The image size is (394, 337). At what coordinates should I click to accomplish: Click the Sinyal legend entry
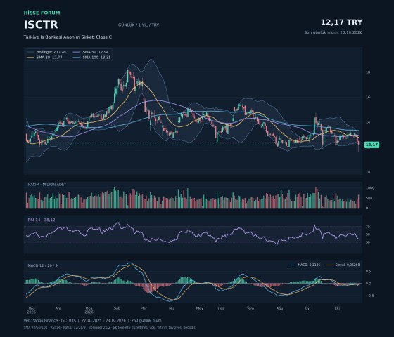343,265
